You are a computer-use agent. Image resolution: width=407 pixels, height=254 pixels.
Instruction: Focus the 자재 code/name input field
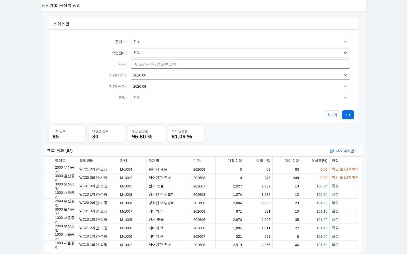pyautogui.click(x=240, y=64)
